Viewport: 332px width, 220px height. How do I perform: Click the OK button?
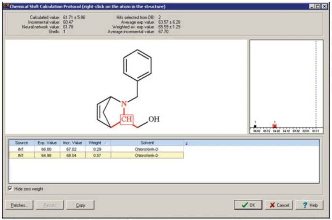pos(248,205)
